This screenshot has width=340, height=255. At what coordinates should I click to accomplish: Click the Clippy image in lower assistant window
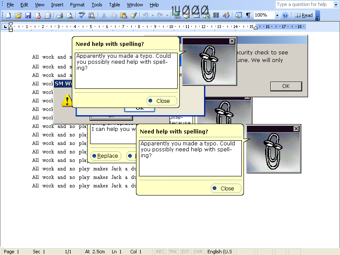tap(273, 152)
